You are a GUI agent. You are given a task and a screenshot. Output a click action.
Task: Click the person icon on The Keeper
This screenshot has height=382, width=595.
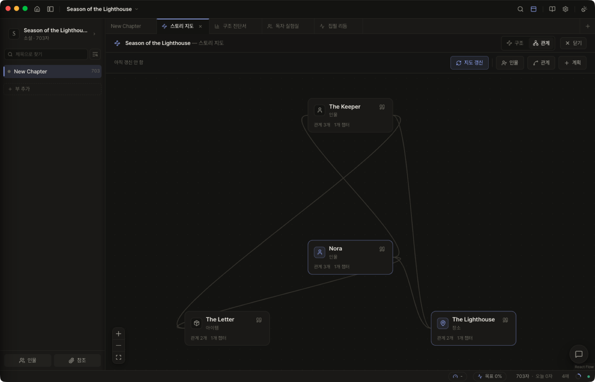(319, 110)
